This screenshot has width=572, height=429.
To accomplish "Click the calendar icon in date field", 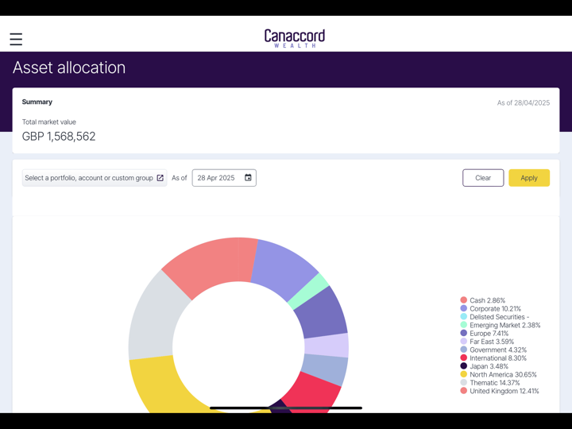I will point(248,178).
